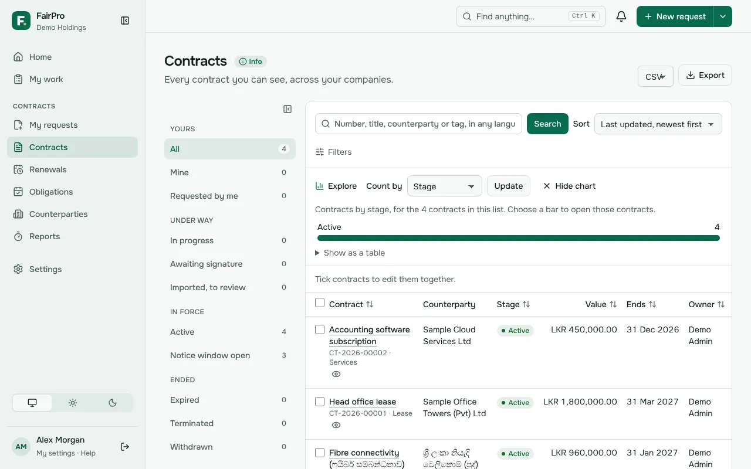Screen dimensions: 751x469
Task: Open Renewals in sidebar
Action: pyautogui.click(x=72, y=169)
